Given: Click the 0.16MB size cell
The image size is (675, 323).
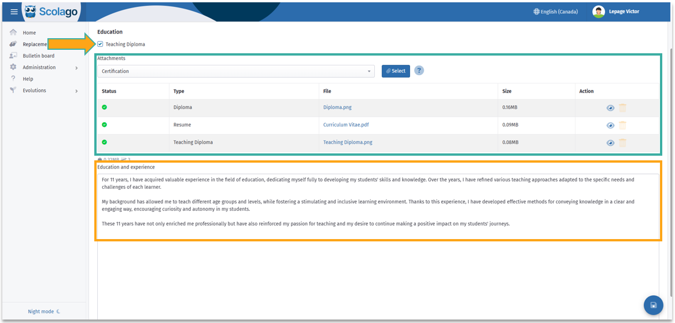Looking at the screenshot, I should (x=510, y=107).
